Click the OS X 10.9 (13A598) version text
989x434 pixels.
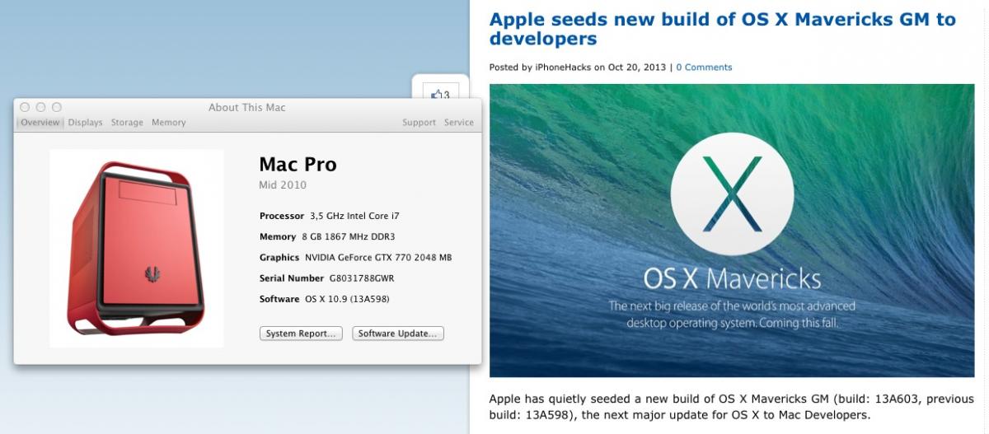[347, 299]
